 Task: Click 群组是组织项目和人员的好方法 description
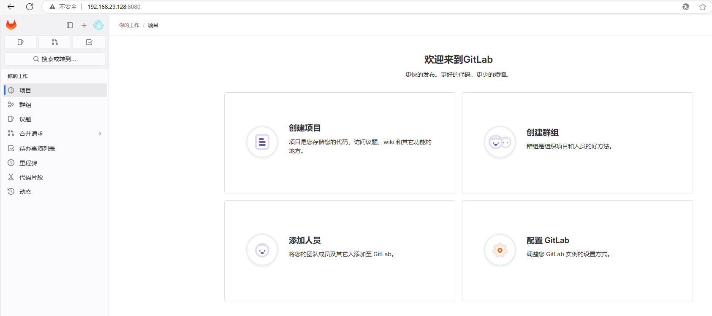(569, 146)
